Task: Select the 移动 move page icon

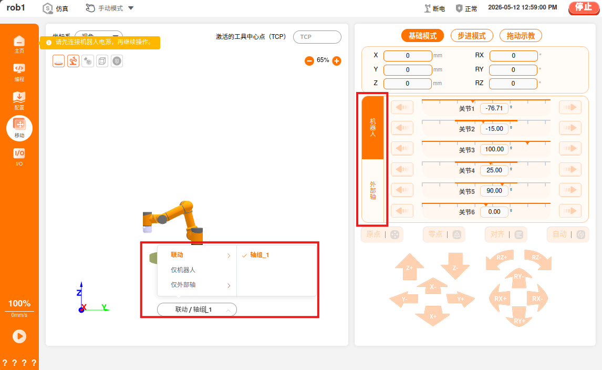Action: click(x=19, y=128)
